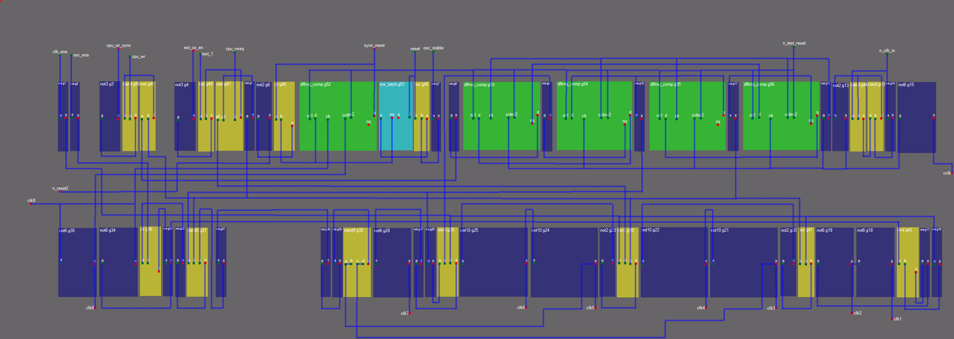
Task: Select the not3 g3 inverter block
Action: 110,116
